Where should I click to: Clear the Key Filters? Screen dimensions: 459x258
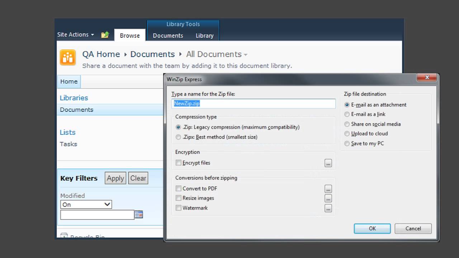[138, 178]
